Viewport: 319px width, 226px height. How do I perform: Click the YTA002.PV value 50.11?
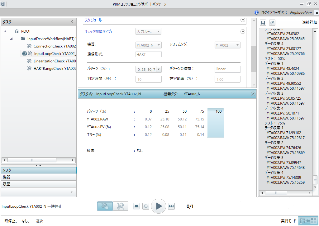(182, 127)
